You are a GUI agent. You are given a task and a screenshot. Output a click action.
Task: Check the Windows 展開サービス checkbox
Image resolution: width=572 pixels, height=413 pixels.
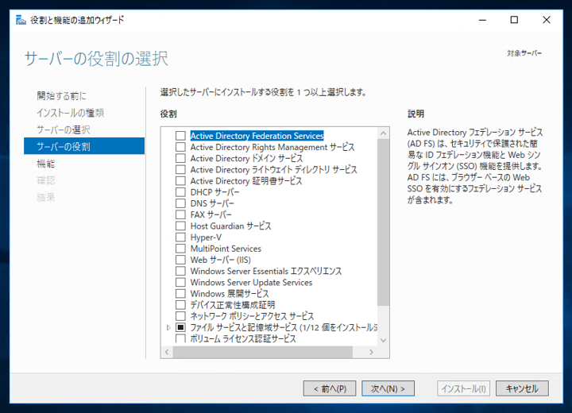[180, 294]
